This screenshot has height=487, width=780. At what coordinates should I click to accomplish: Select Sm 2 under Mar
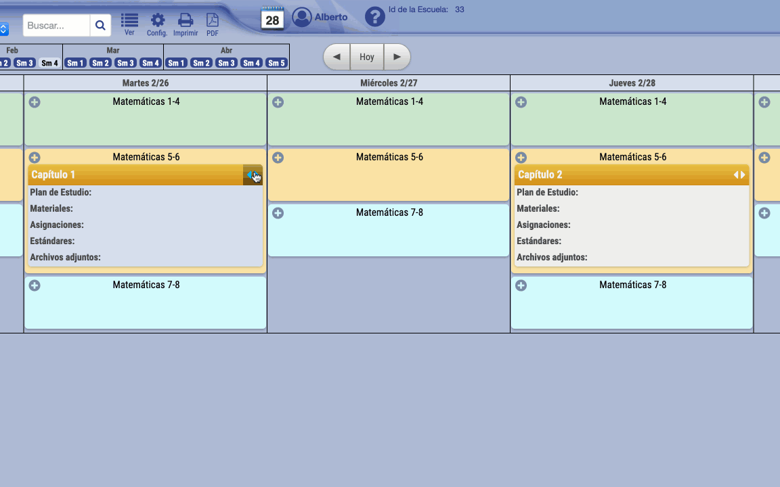tap(100, 63)
